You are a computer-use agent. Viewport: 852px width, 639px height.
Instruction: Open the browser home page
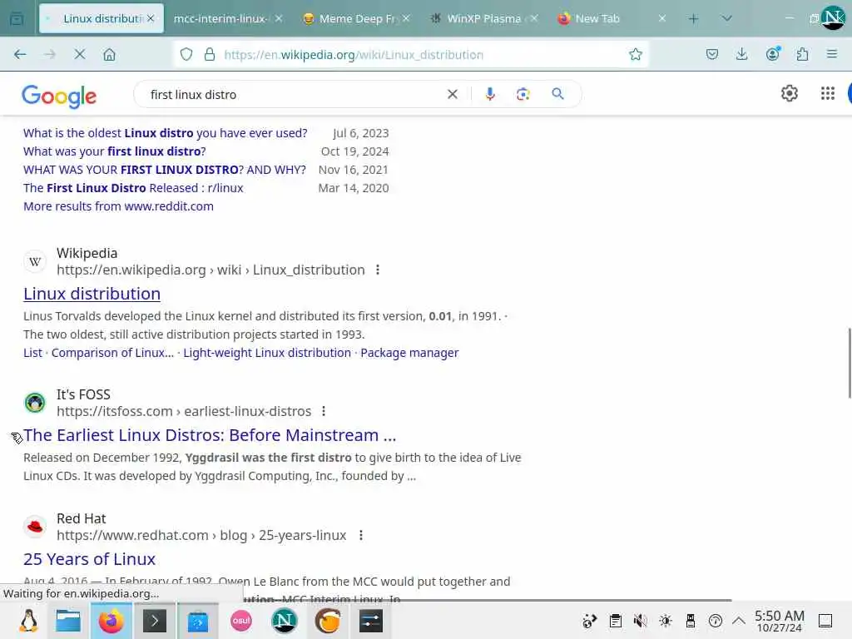pyautogui.click(x=109, y=54)
